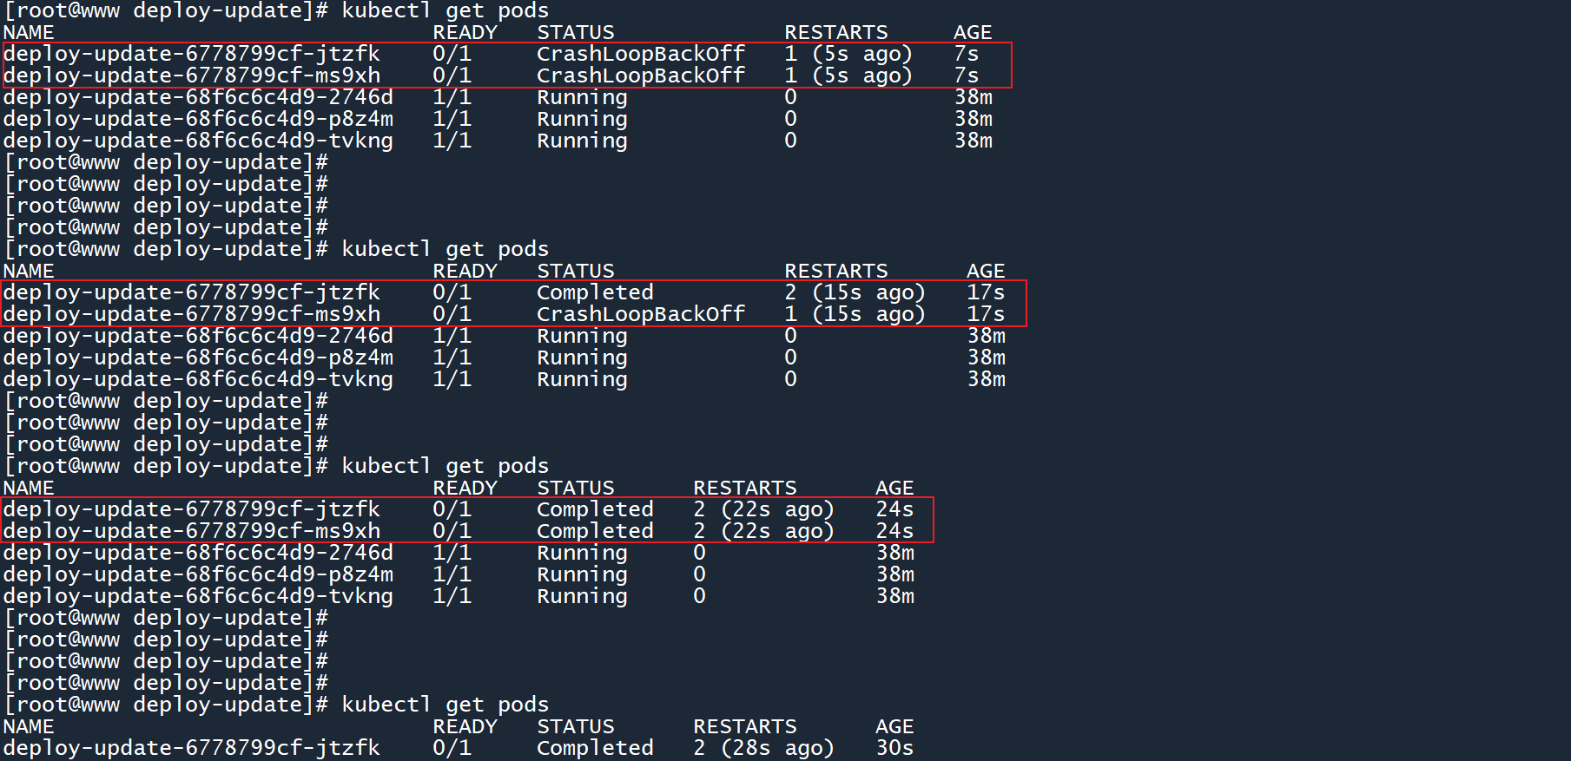Click the AGE header in second output
This screenshot has width=1571, height=761.
986,271
